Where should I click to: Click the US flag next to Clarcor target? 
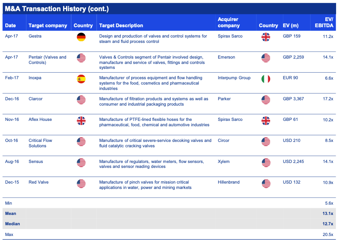click(x=81, y=100)
